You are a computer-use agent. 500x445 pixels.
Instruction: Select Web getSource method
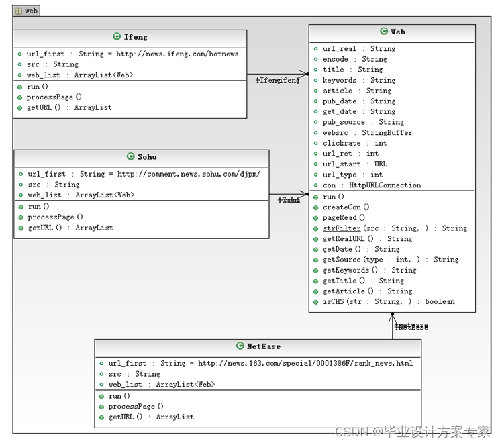391,260
